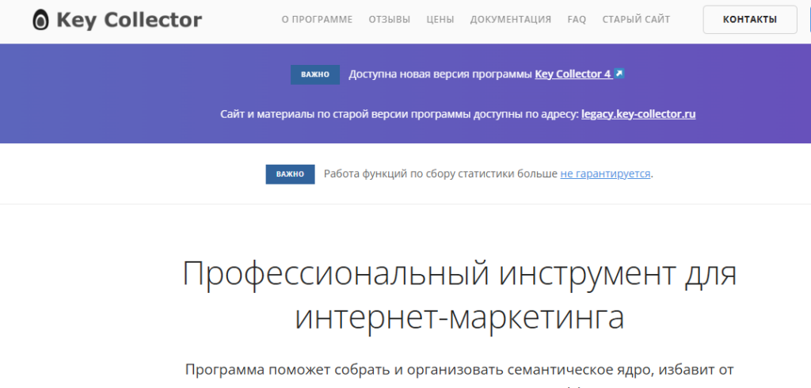The image size is (811, 388).
Task: Click the КОНТАКТЫ button
Action: click(x=750, y=20)
